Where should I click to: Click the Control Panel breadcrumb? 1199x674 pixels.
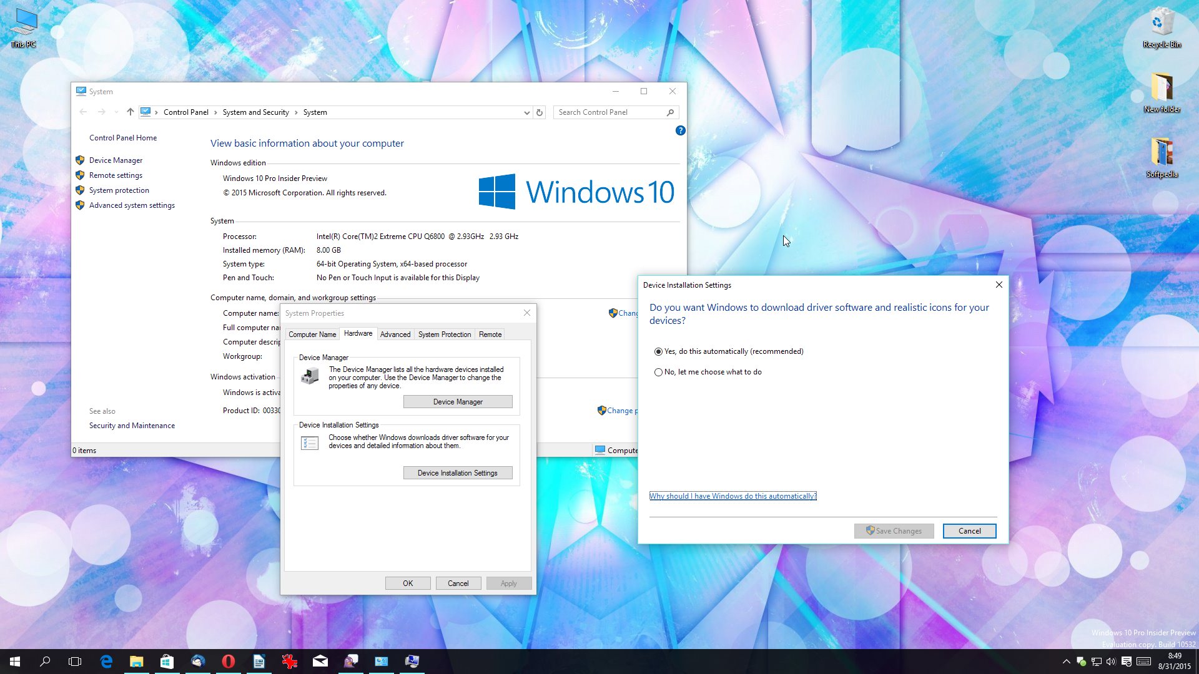(x=185, y=112)
